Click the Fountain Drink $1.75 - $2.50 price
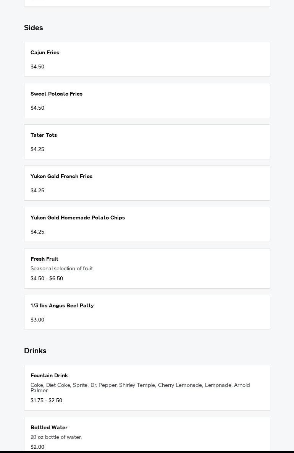The width and height of the screenshot is (294, 453). coord(46,401)
